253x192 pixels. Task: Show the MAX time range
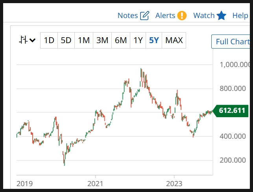[x=174, y=40]
